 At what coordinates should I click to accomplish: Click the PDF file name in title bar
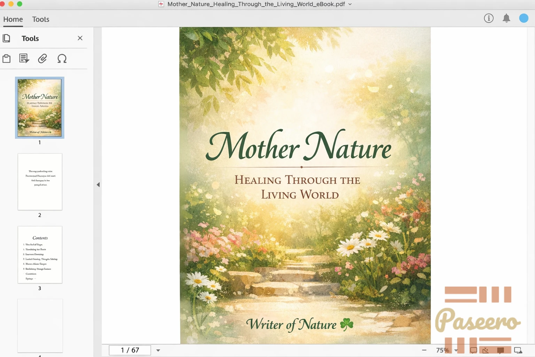[256, 4]
